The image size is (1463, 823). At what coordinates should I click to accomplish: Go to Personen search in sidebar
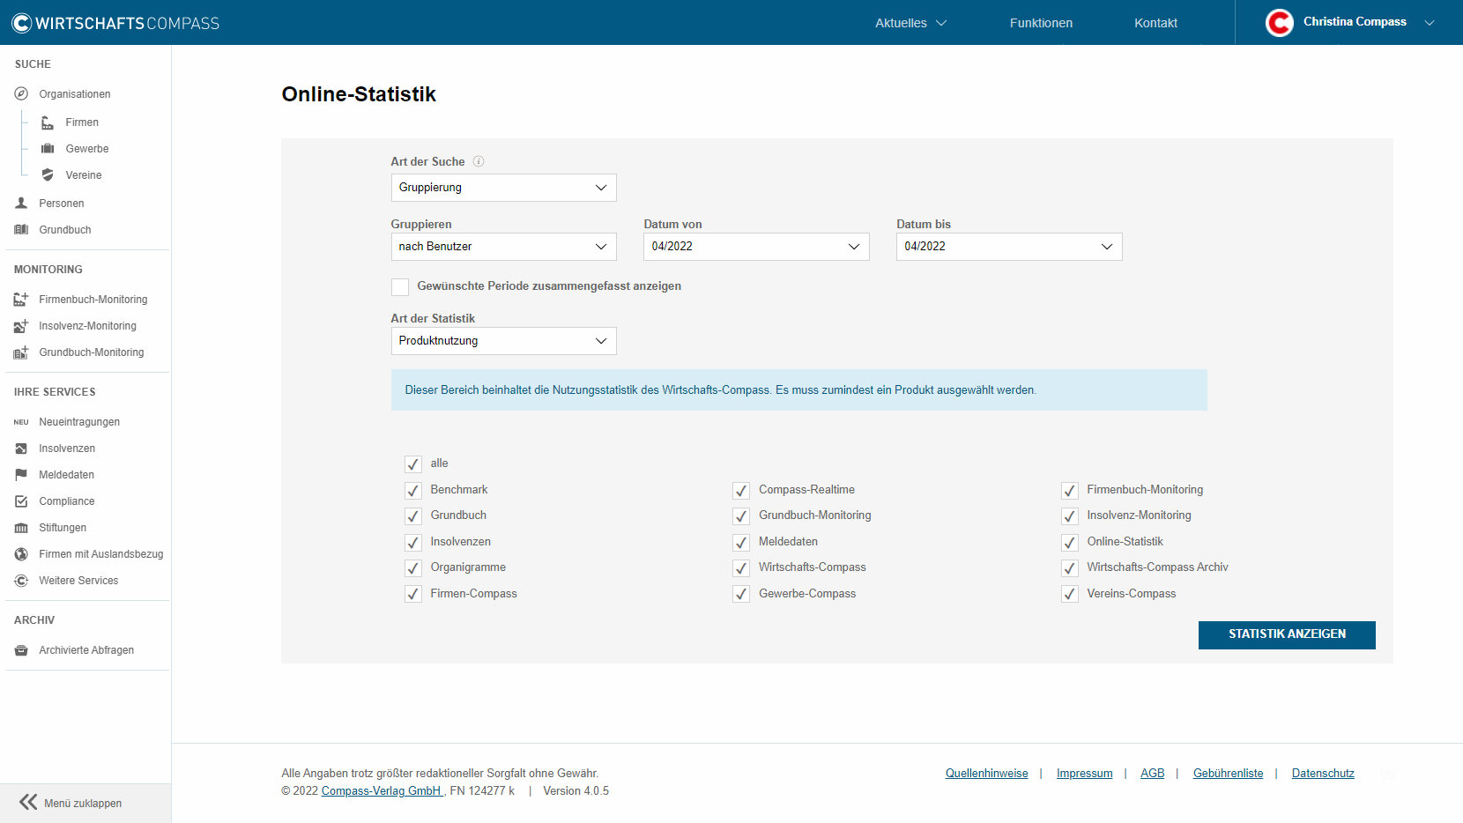coord(62,204)
